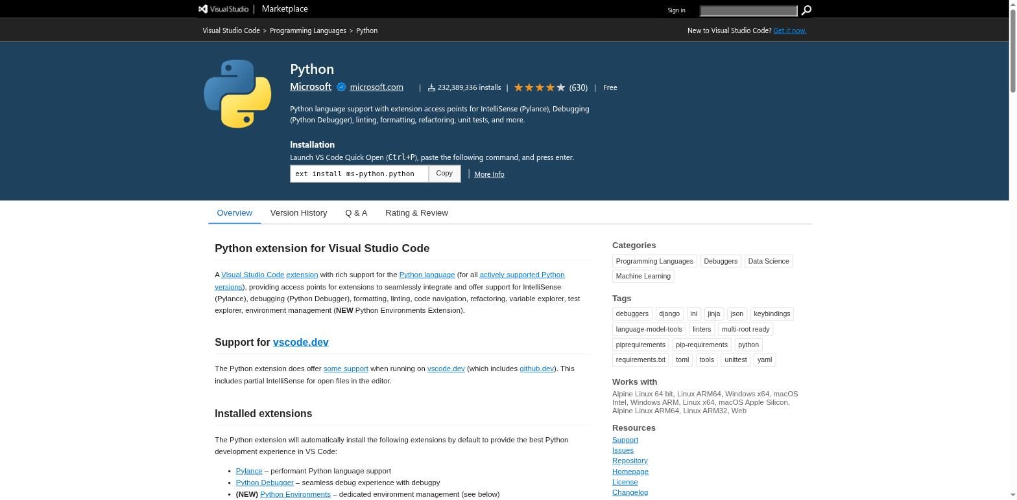
Task: Click the multi-root ready tag
Action: [745, 329]
